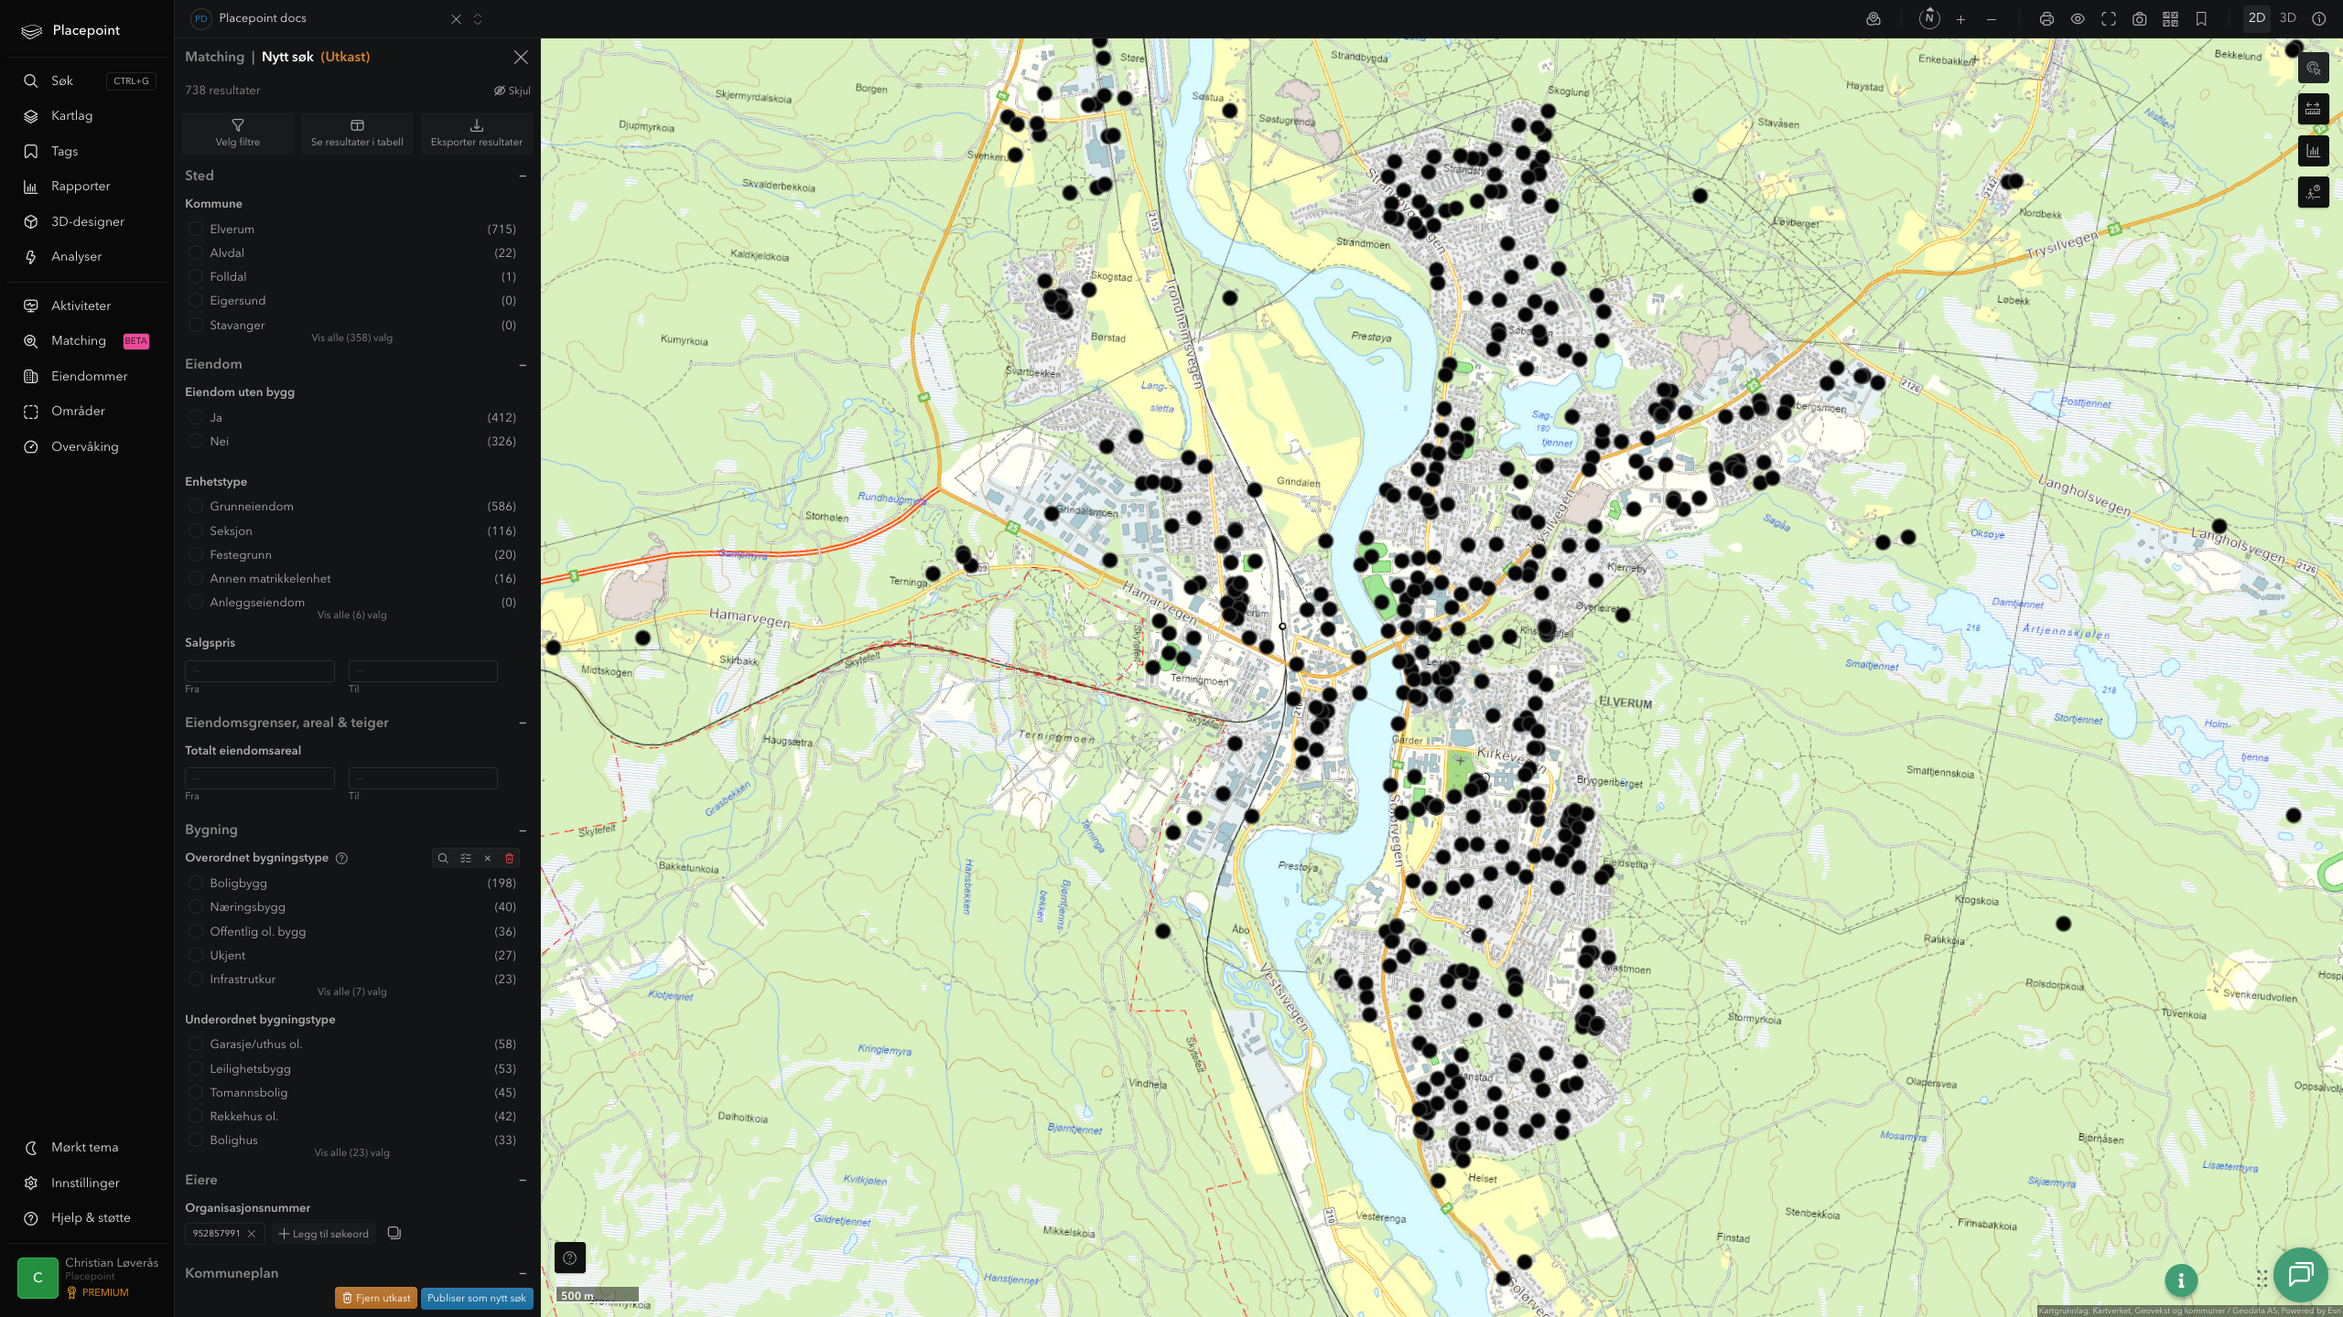This screenshot has width=2343, height=1317.
Task: Open Hjelp & støtte
Action: coord(90,1218)
